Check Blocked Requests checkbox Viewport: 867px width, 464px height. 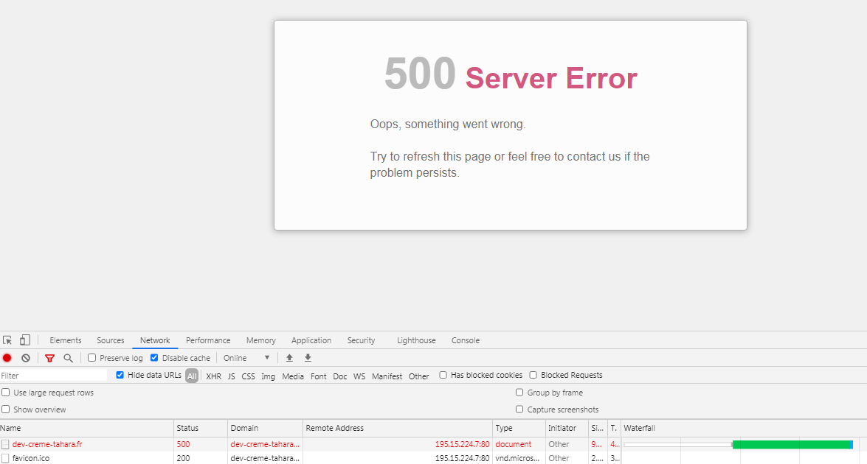[x=533, y=375]
